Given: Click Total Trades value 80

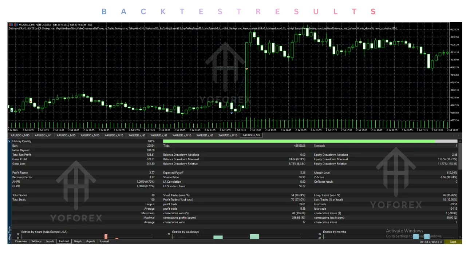Looking at the screenshot, I should (x=153, y=195).
